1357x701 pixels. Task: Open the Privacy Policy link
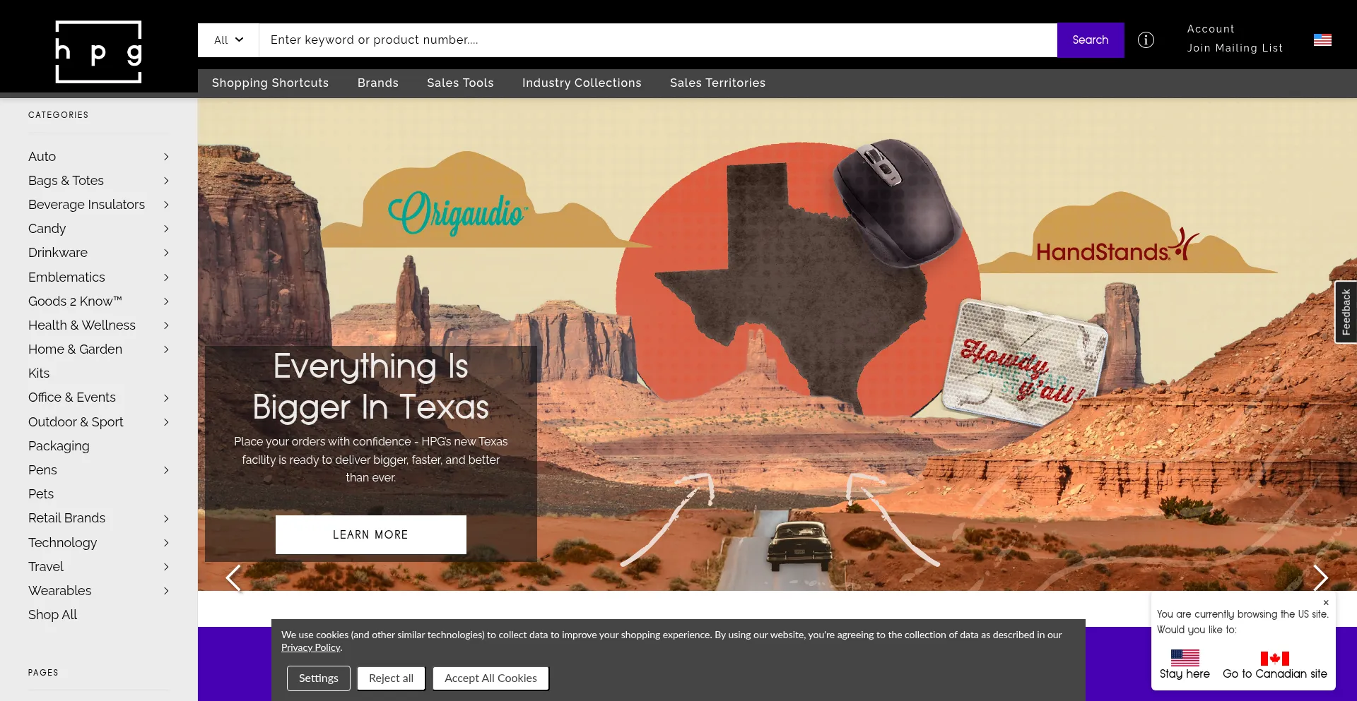click(x=311, y=647)
